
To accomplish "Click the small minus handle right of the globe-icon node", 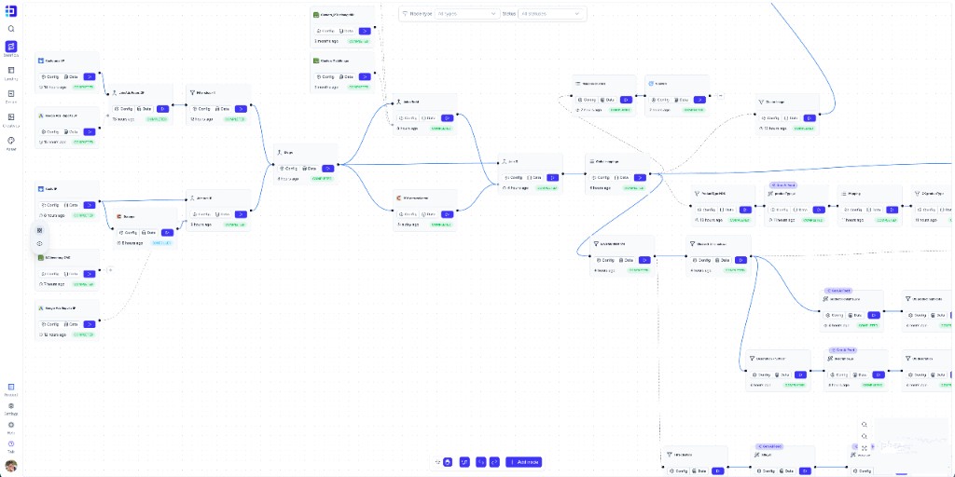I will pos(720,96).
